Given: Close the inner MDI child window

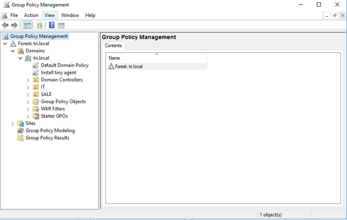Looking at the screenshot, I should click(343, 16).
